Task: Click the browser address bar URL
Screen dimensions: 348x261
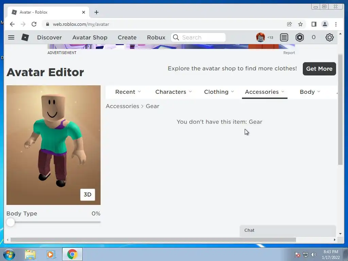Action: coord(81,24)
